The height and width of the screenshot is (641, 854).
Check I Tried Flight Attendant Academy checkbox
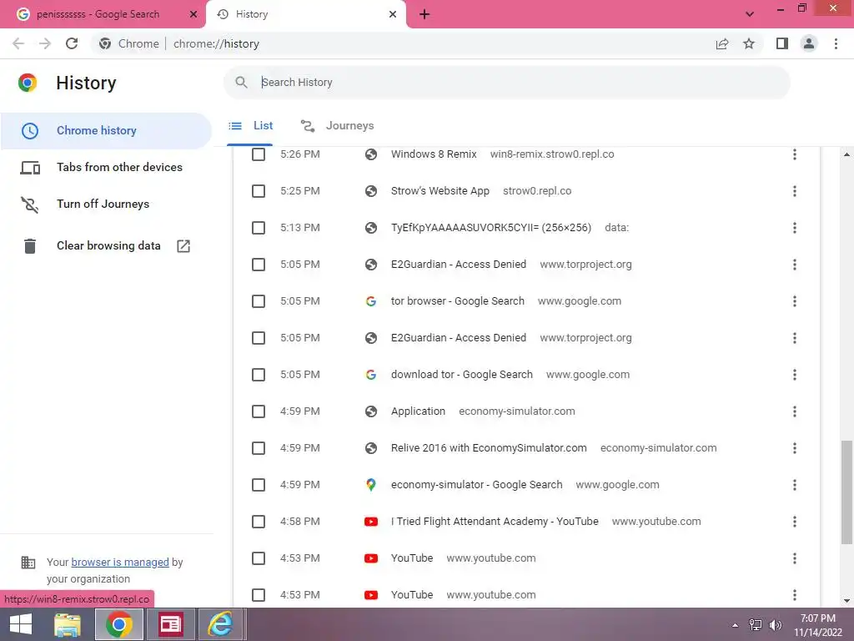259,522
